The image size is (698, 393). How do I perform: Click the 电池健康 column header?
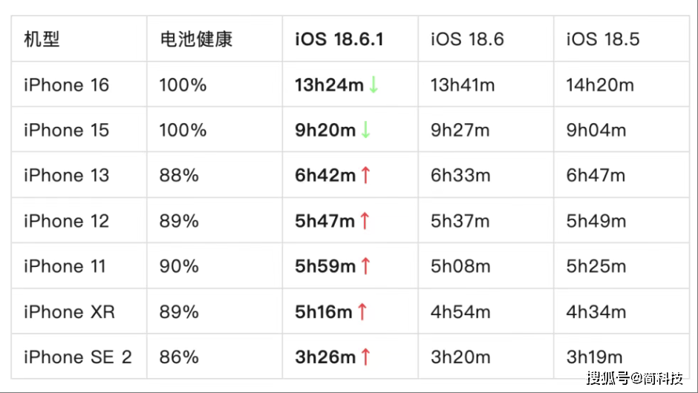click(x=196, y=39)
